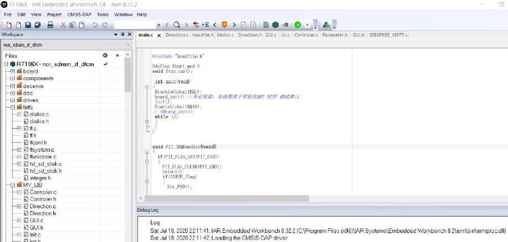
Task: Click the Navigate Forward page icon
Action: pos(253,25)
